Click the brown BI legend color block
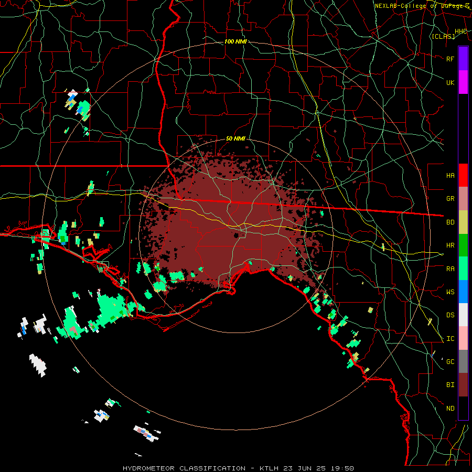 (x=463, y=385)
